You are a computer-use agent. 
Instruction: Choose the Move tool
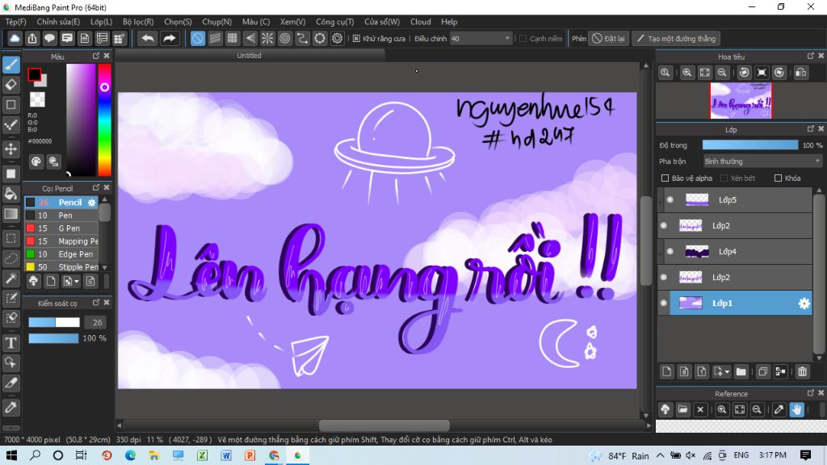coord(11,149)
